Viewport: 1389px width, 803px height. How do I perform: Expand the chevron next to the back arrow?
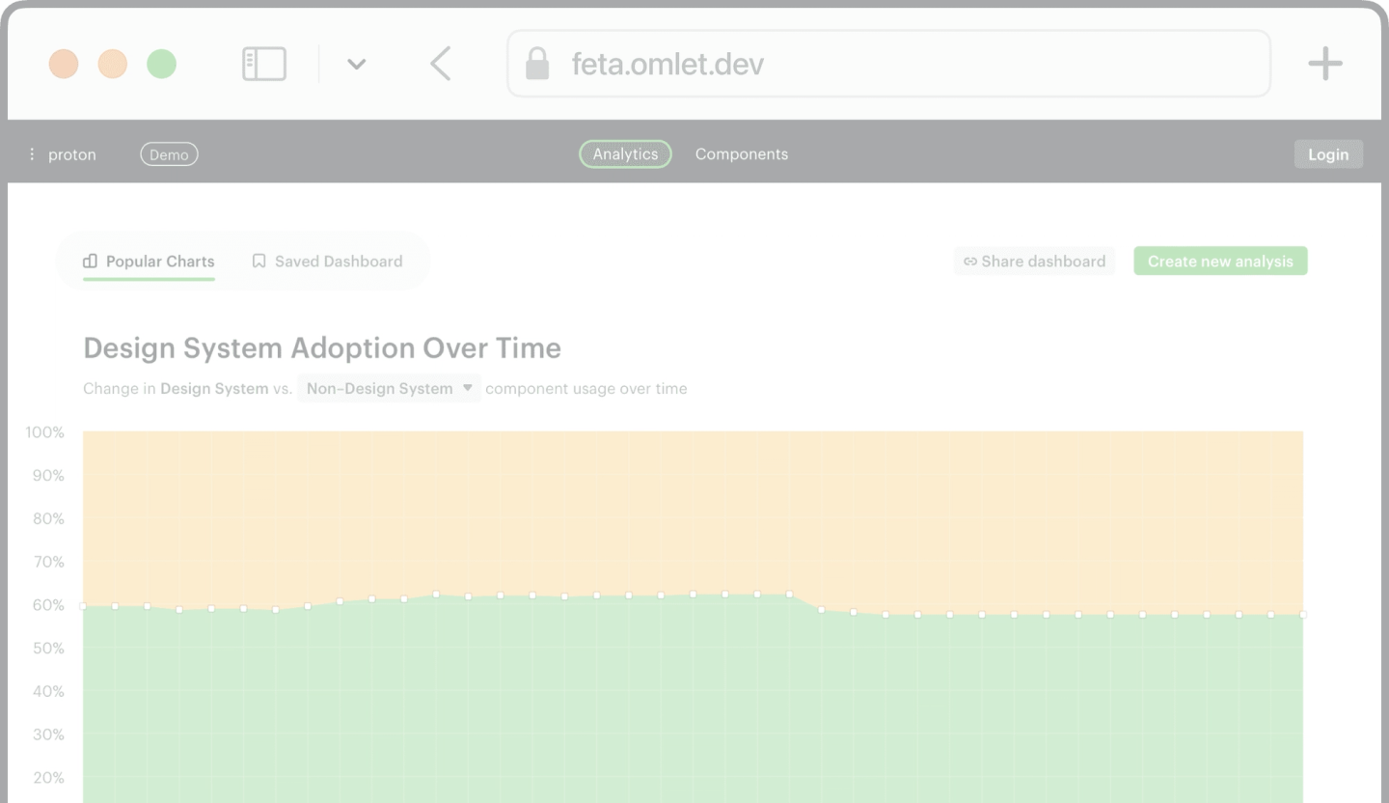coord(356,64)
